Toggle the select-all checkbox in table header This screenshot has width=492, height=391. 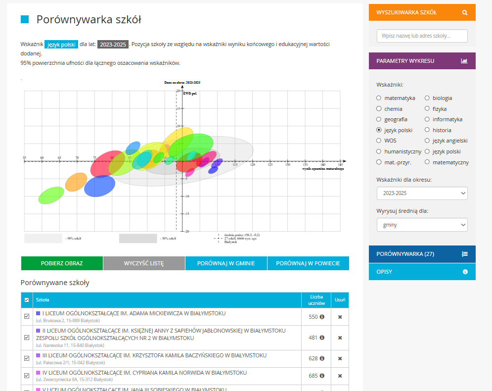(27, 300)
